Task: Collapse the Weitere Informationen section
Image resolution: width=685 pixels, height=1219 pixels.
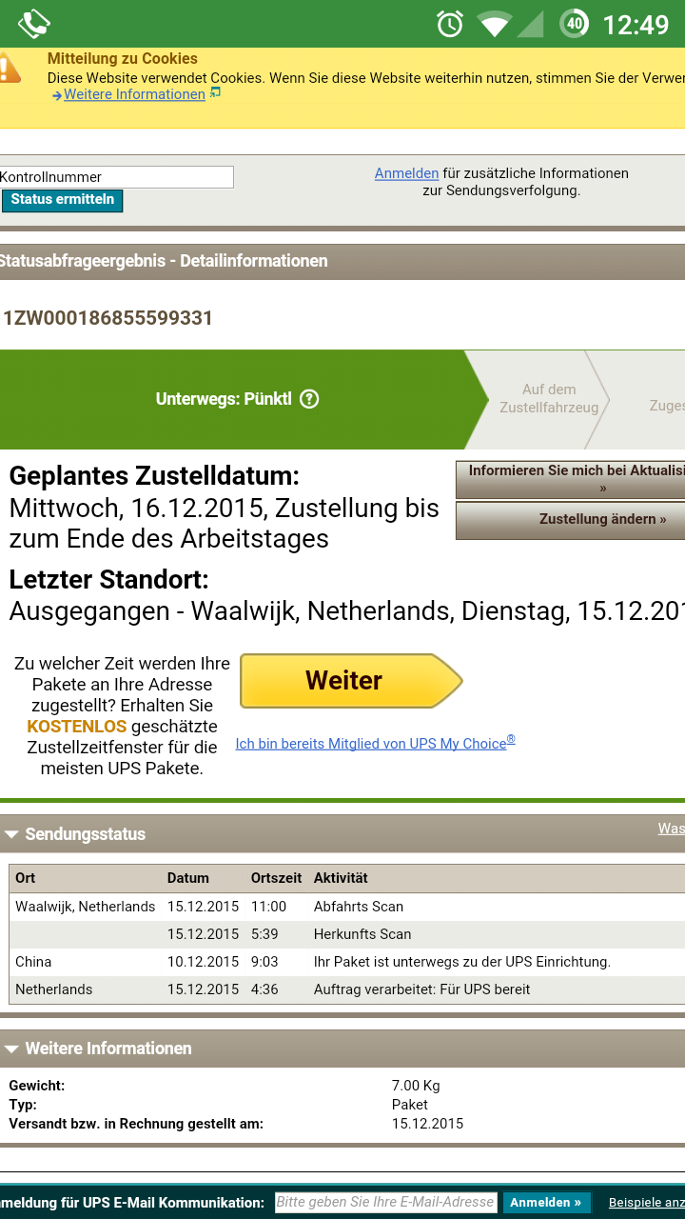Action: click(x=12, y=1049)
